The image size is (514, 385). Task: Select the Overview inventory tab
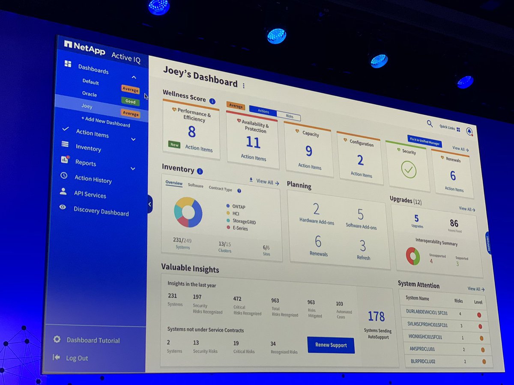coord(174,184)
